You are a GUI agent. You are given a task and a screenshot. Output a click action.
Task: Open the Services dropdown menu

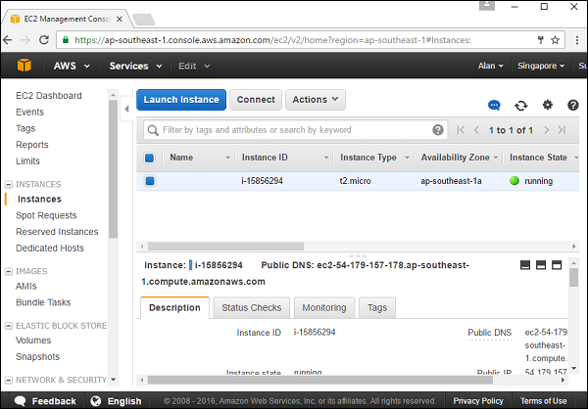click(135, 66)
